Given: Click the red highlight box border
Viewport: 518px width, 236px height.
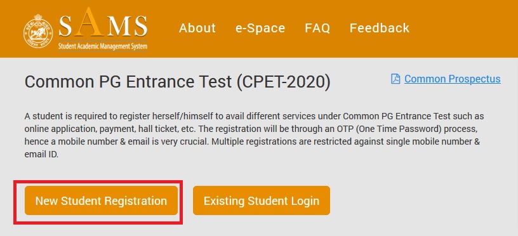Looking at the screenshot, I should (x=98, y=181).
